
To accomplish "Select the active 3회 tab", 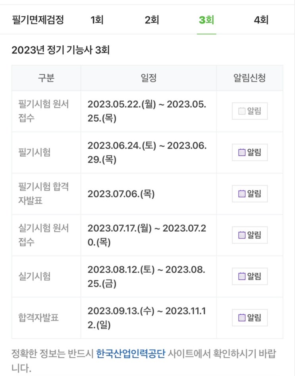I will (206, 19).
